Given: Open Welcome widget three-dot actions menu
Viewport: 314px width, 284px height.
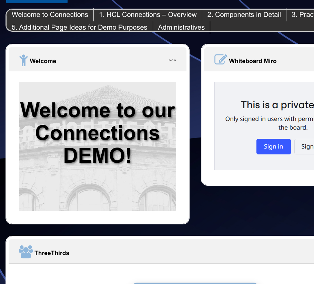Looking at the screenshot, I should click(172, 60).
